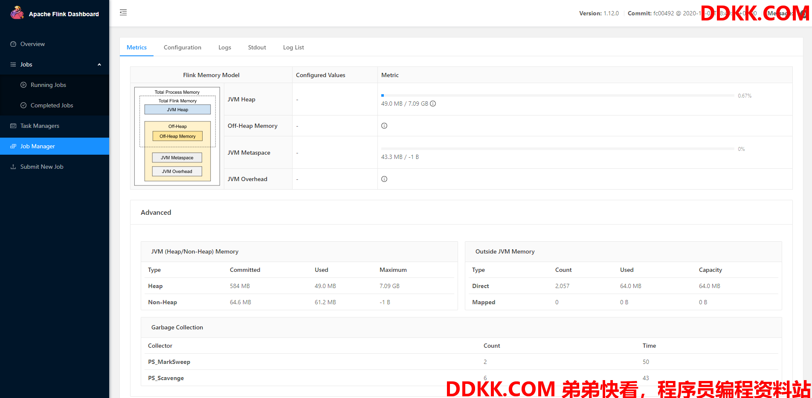Select Job Manager in the sidebar
The image size is (812, 398).
coord(55,146)
